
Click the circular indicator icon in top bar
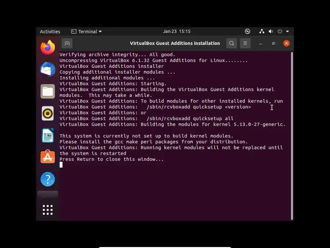247,31
